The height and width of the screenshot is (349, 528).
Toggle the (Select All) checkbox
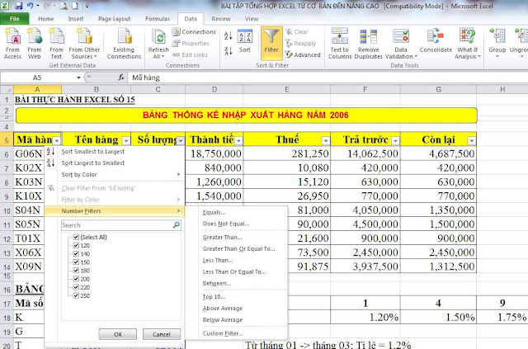pos(76,237)
